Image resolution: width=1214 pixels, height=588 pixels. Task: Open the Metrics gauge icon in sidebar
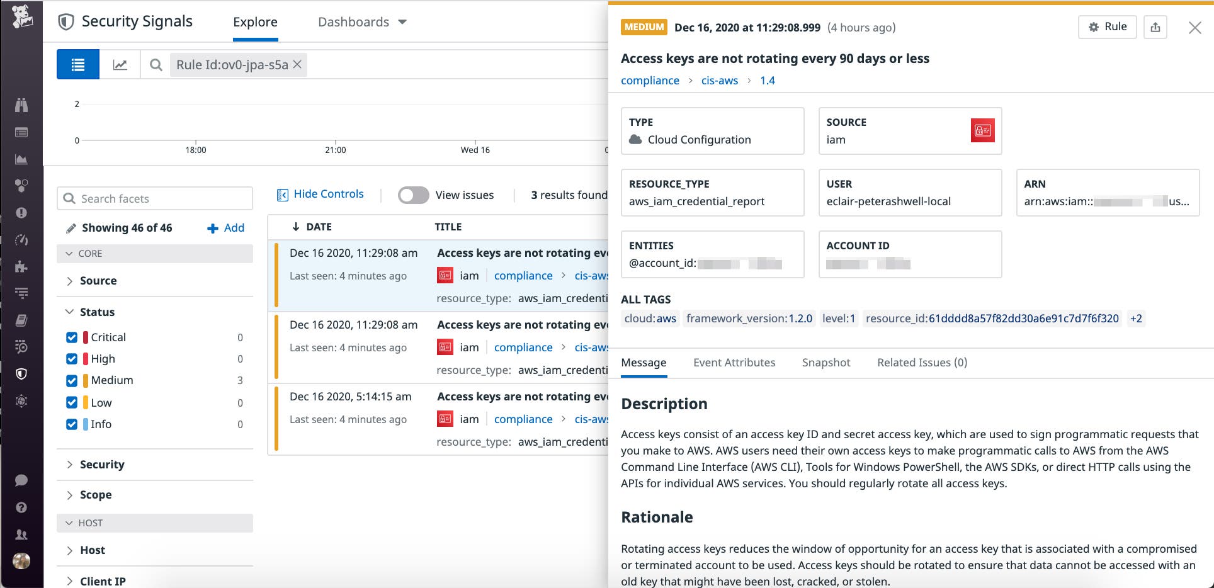pyautogui.click(x=21, y=239)
